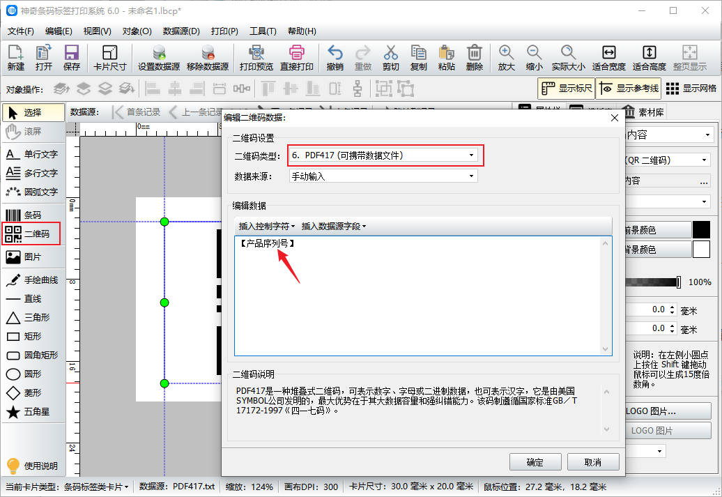This screenshot has width=722, height=497.
Task: Confirm dialog with 确定 button
Action: pos(535,462)
